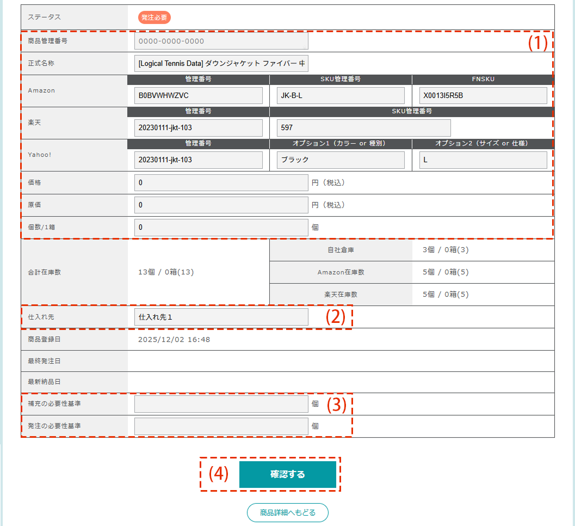Select the 楽天 SKU管理番号 field 597

(x=363, y=127)
